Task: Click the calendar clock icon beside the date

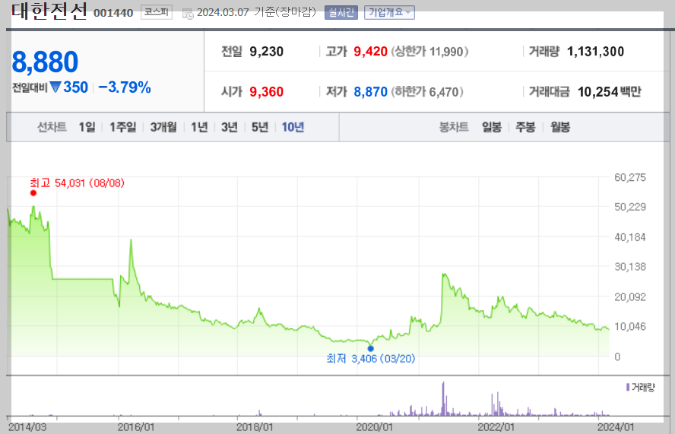Action: [188, 14]
